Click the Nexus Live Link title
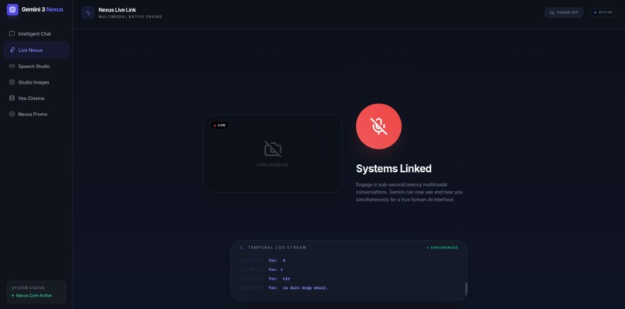 117,9
